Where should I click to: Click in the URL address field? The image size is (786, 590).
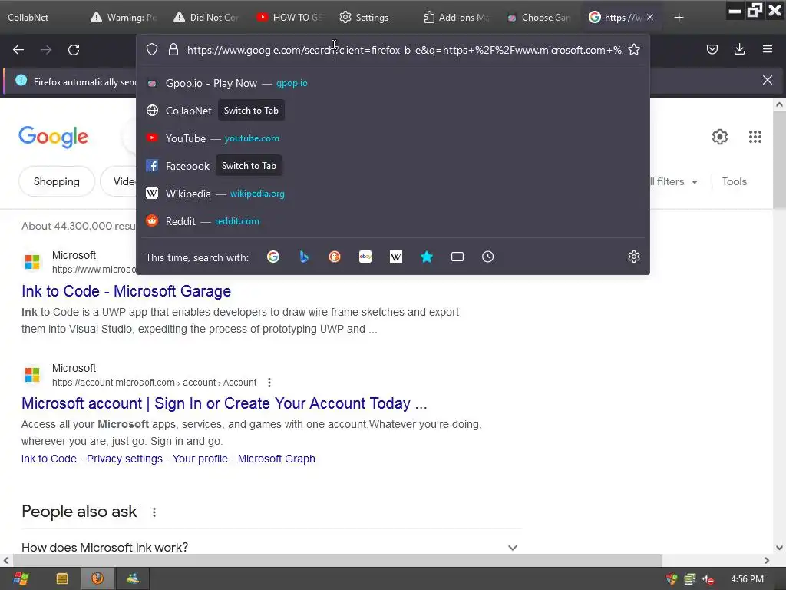point(405,50)
